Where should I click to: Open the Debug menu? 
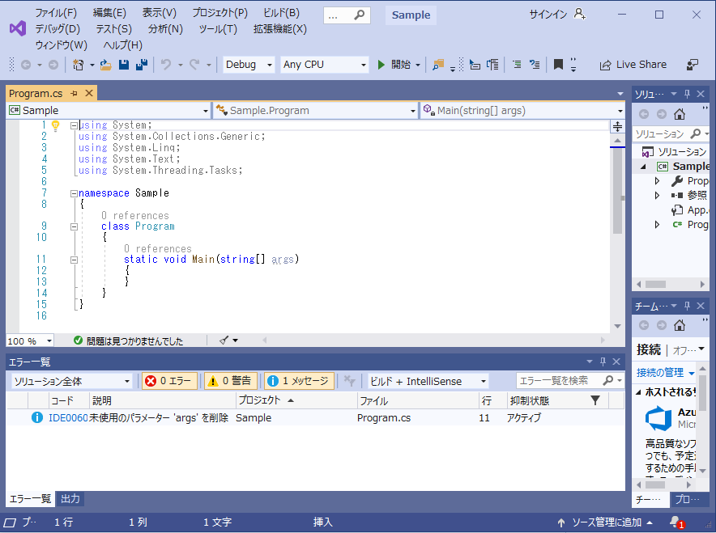(x=58, y=29)
